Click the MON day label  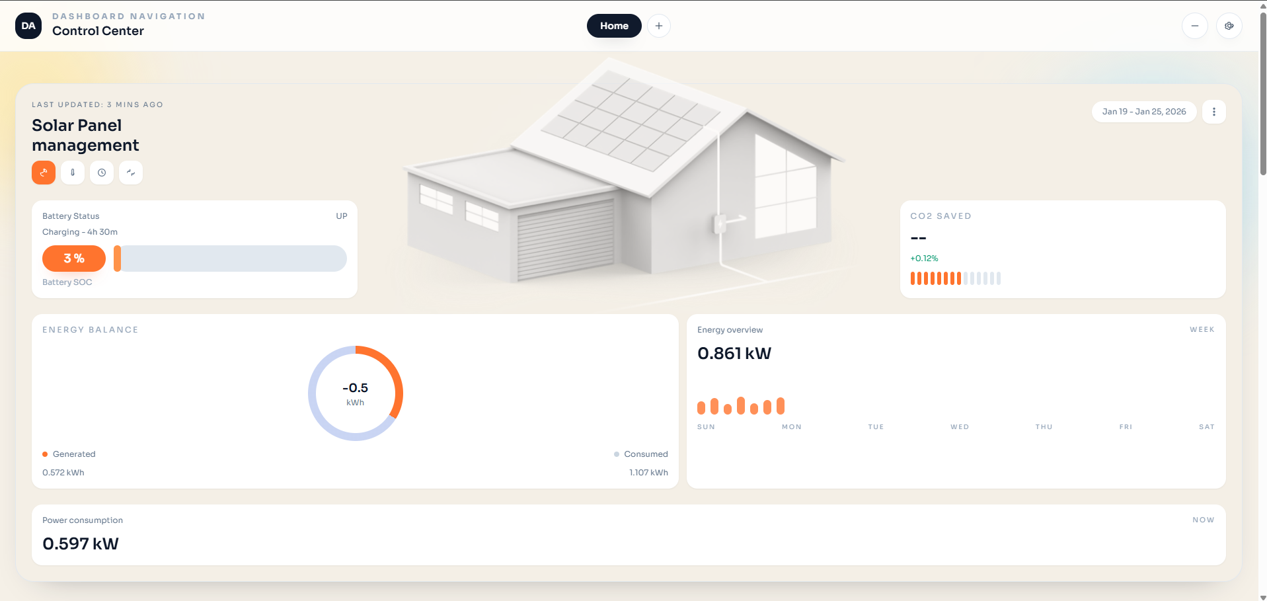point(792,427)
